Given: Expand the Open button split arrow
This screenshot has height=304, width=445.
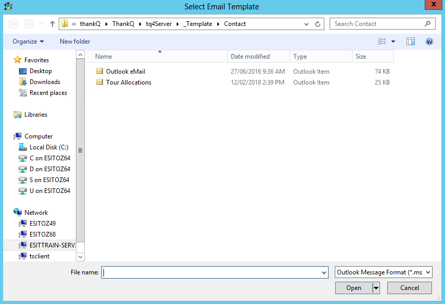Looking at the screenshot, I should coord(376,288).
